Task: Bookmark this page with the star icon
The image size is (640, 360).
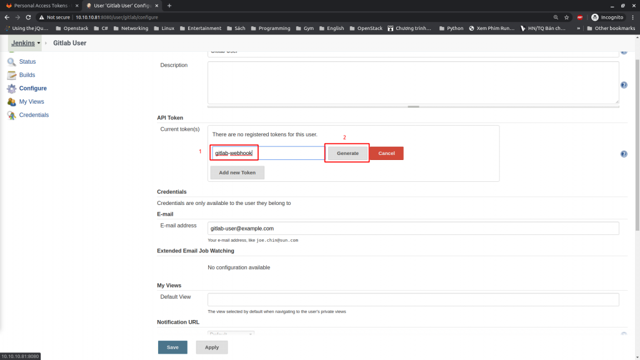Action: pos(566,17)
